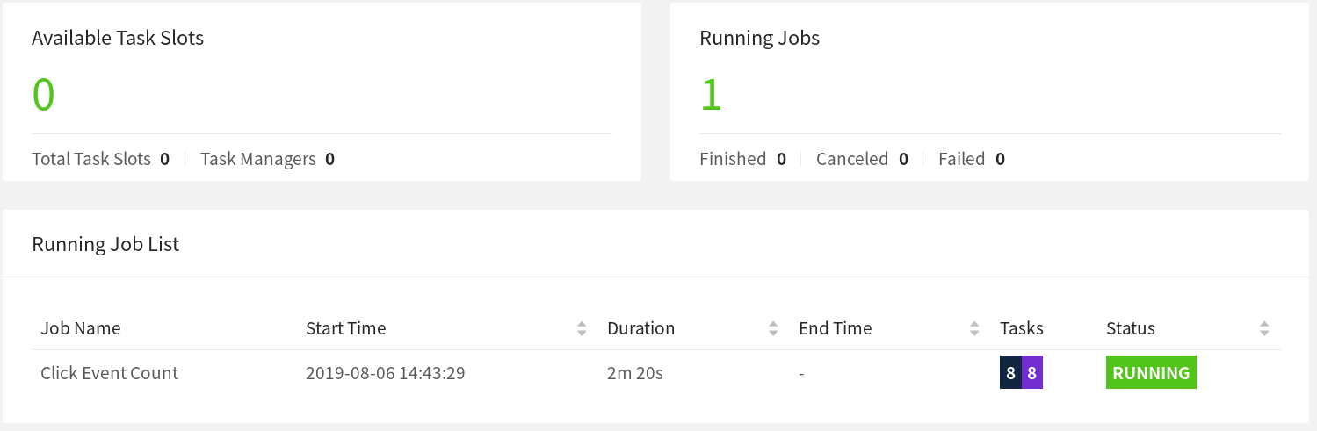This screenshot has height=431, width=1317.
Task: Click the Total Task Slots statistic
Action: pyautogui.click(x=100, y=159)
